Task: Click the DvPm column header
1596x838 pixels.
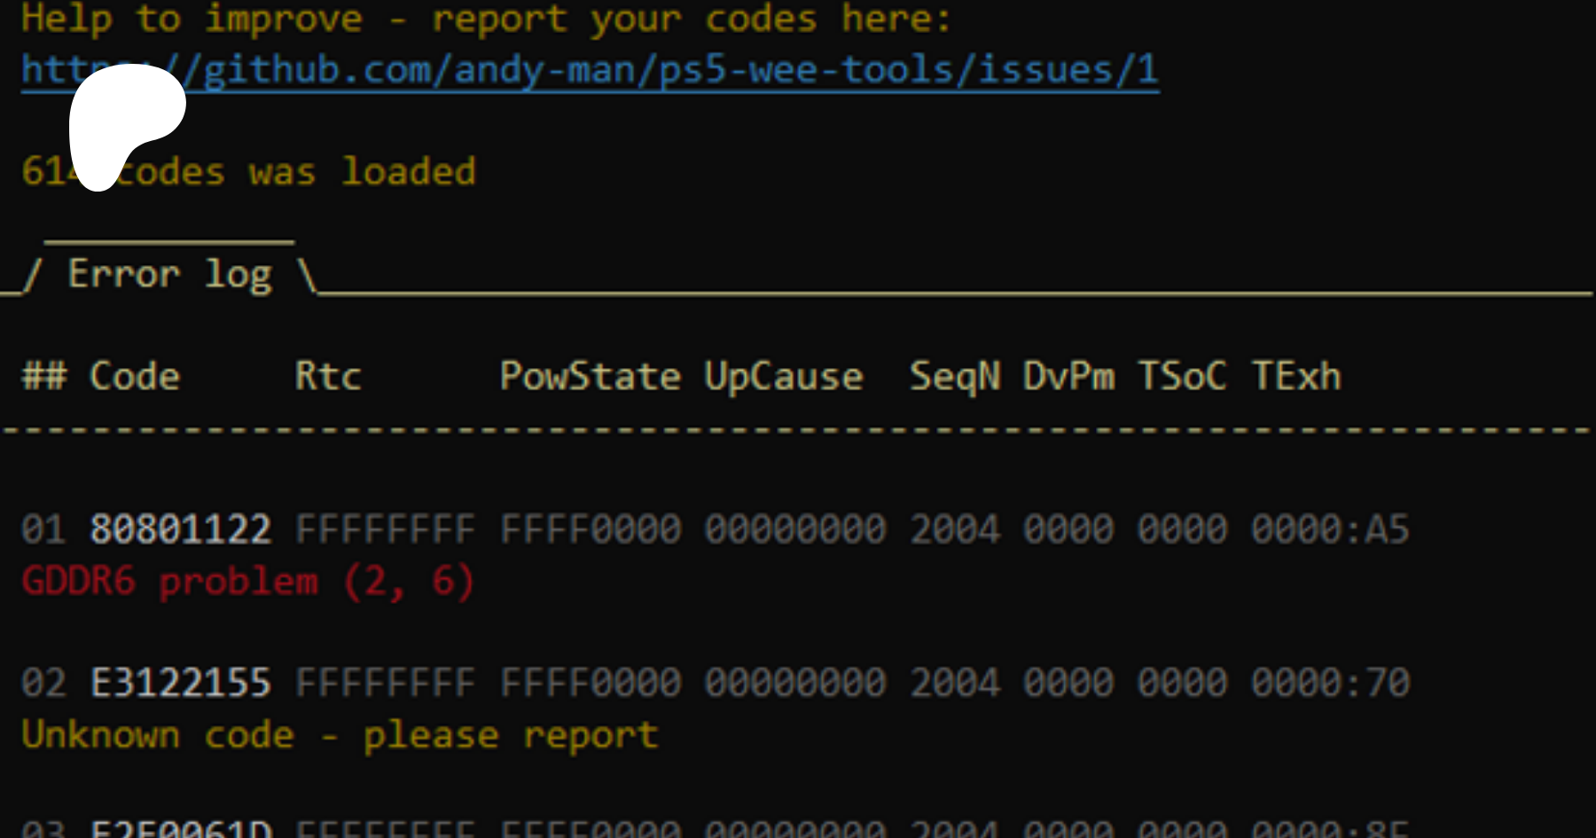Action: pos(1068,377)
